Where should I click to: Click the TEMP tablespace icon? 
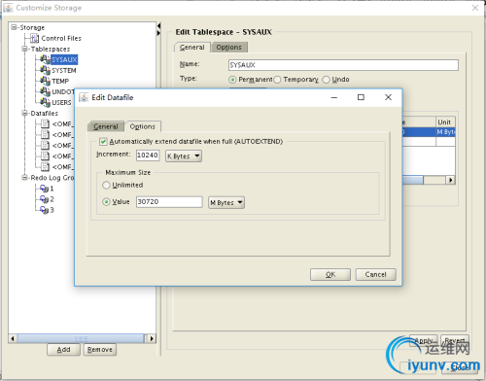point(45,81)
